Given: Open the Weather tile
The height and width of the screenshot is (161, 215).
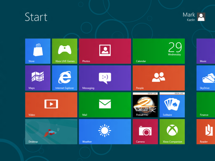Looking at the screenshot, I should (x=105, y=132).
